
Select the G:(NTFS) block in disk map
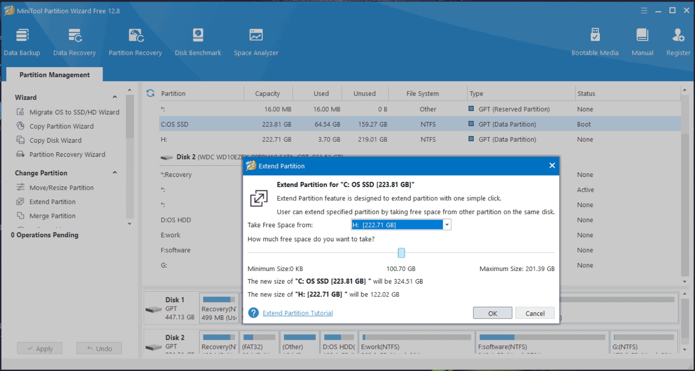click(644, 342)
